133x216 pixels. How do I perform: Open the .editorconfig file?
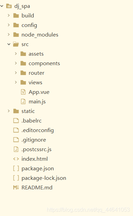38,130
